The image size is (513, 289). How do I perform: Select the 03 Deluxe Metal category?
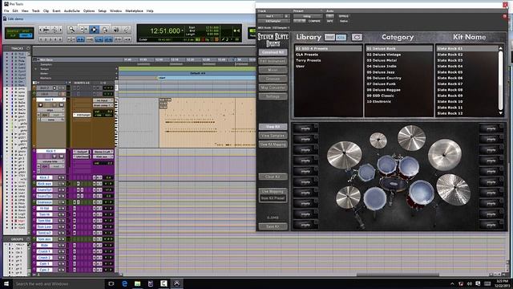(x=382, y=60)
